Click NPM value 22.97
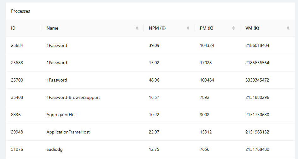The height and width of the screenshot is (159, 298). click(x=154, y=132)
